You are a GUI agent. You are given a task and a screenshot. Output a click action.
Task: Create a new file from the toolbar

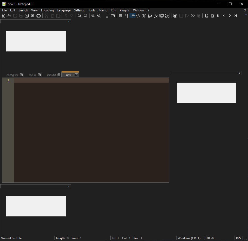tap(4, 16)
